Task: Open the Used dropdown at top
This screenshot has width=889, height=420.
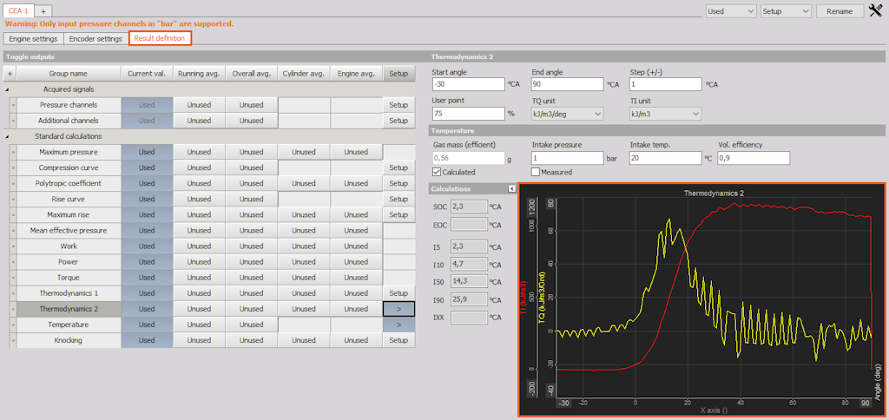Action: tap(731, 11)
